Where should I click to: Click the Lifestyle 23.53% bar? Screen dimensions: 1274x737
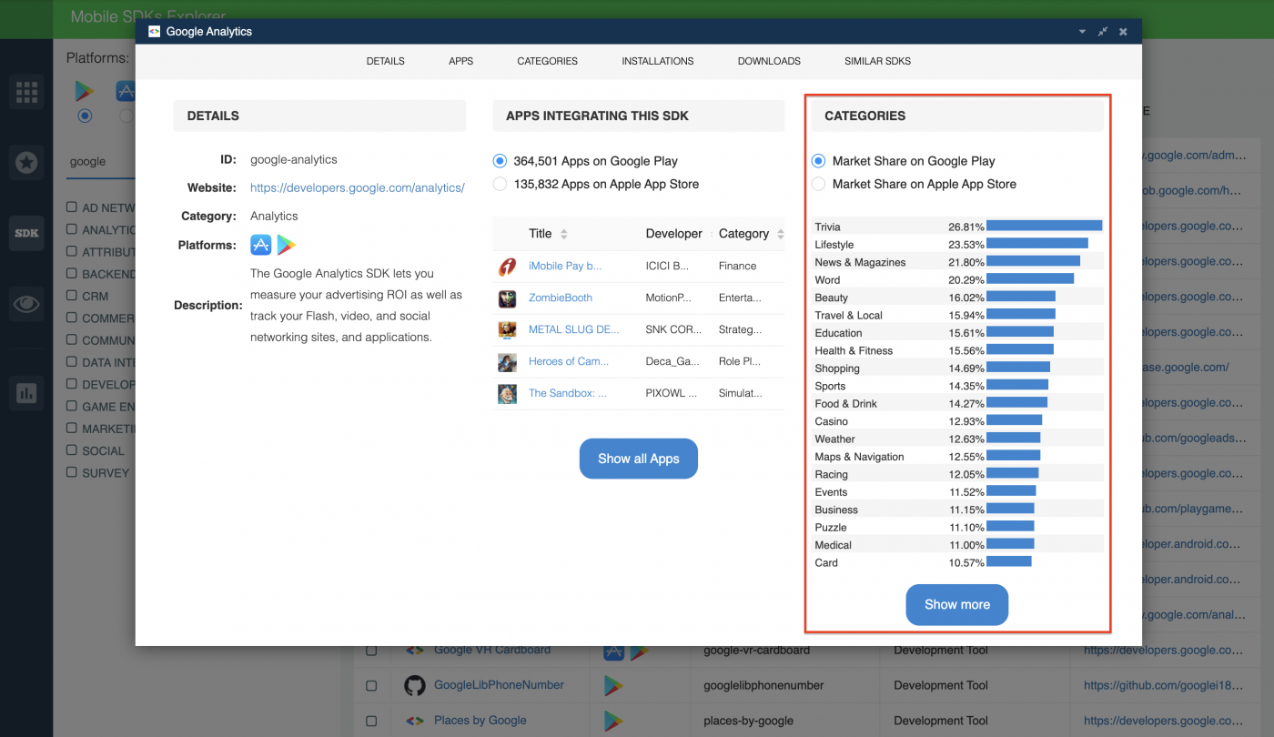(x=1037, y=244)
